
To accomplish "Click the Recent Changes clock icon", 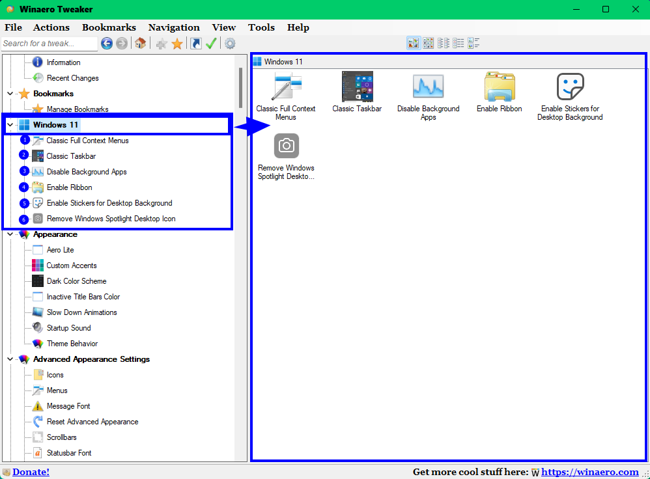I will tap(38, 78).
